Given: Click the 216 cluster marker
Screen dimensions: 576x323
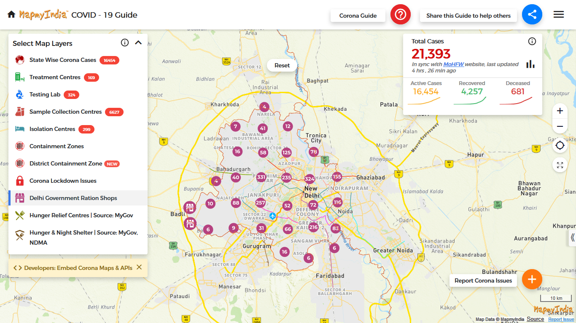Looking at the screenshot, I should tap(313, 227).
